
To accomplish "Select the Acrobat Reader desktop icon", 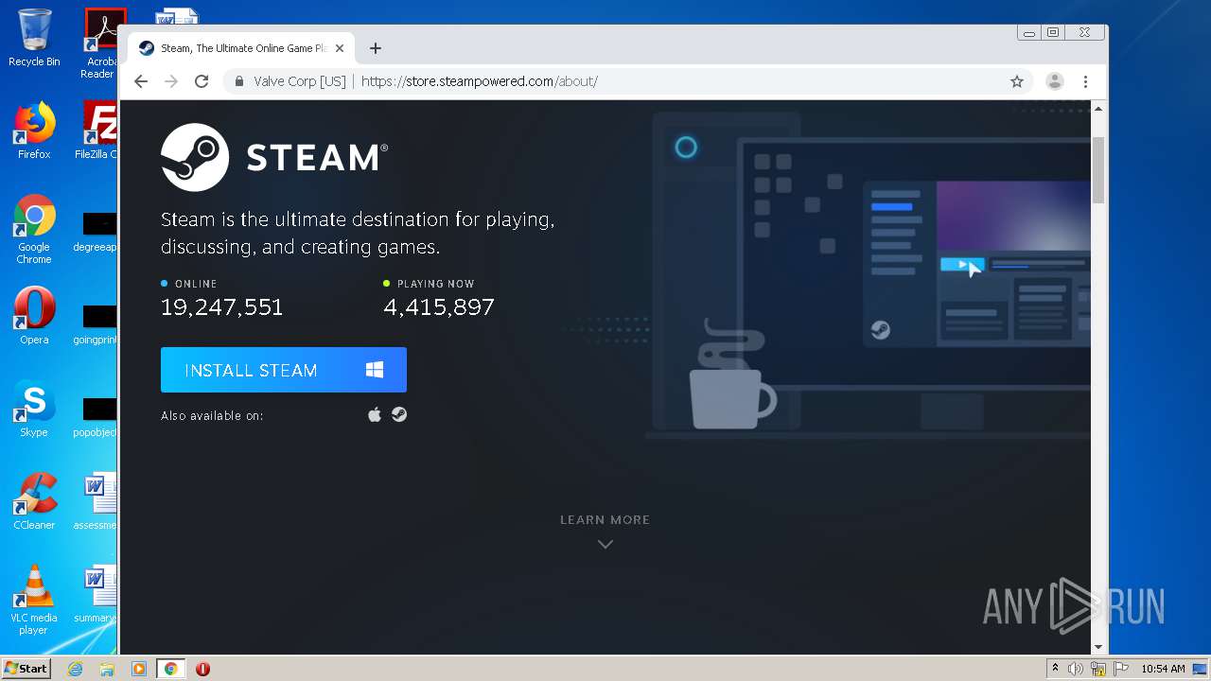I will pyautogui.click(x=100, y=43).
